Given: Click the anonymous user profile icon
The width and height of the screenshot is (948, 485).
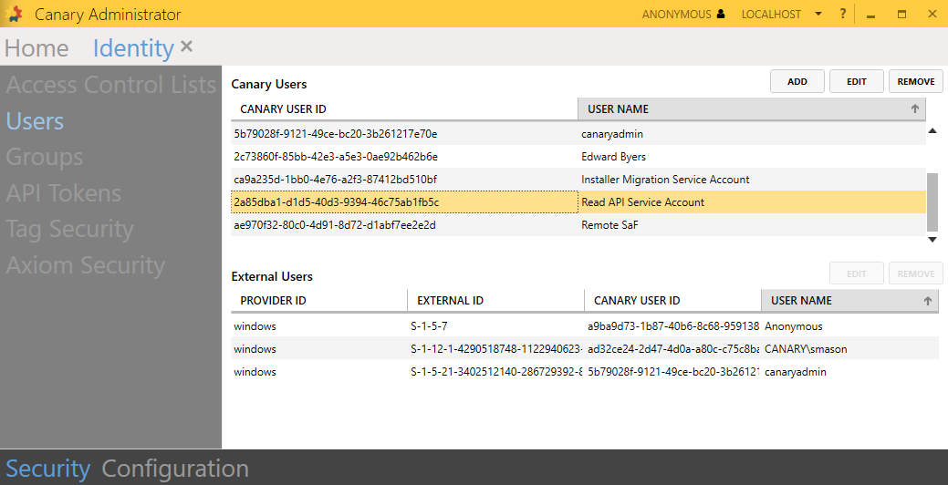Looking at the screenshot, I should click(721, 15).
